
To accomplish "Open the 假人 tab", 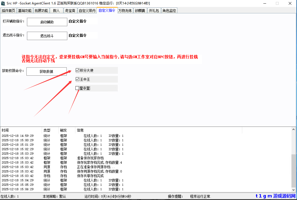I will (56, 10).
